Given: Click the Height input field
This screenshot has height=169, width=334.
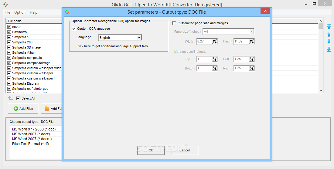Looking at the screenshot, I should (241, 42).
